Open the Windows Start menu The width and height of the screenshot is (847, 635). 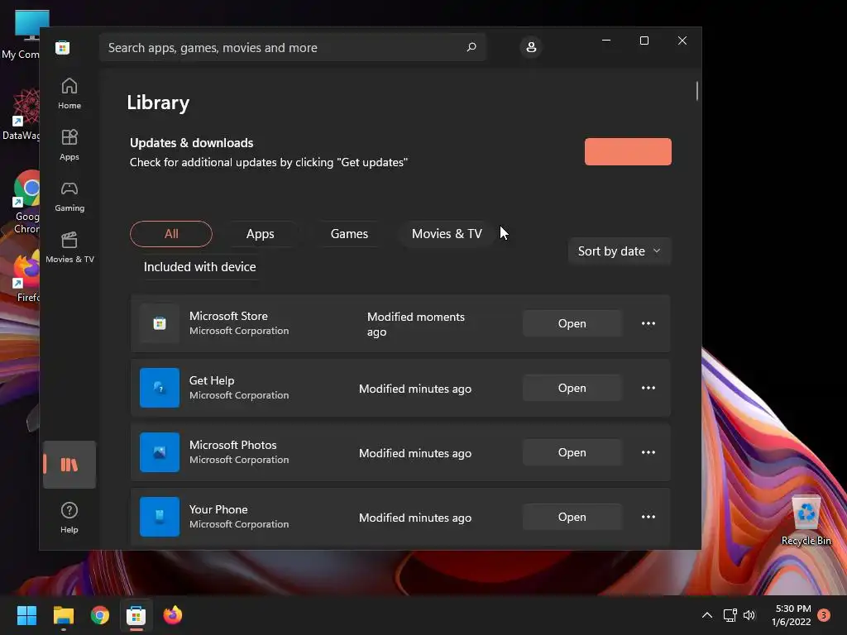(26, 615)
